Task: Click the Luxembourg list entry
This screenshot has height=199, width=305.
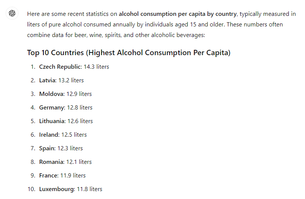Action: pyautogui.click(x=71, y=189)
